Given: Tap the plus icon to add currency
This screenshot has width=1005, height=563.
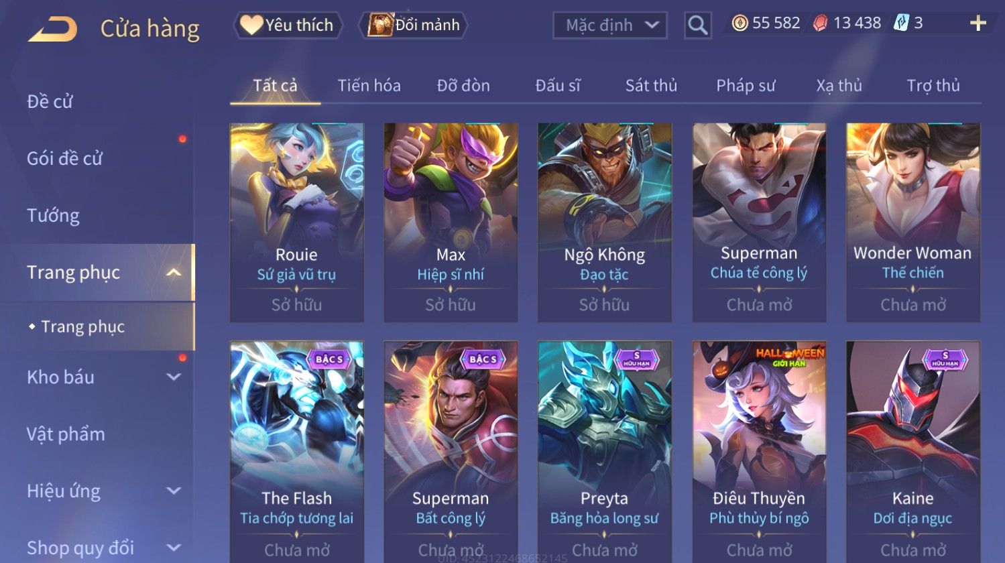Looking at the screenshot, I should (978, 23).
